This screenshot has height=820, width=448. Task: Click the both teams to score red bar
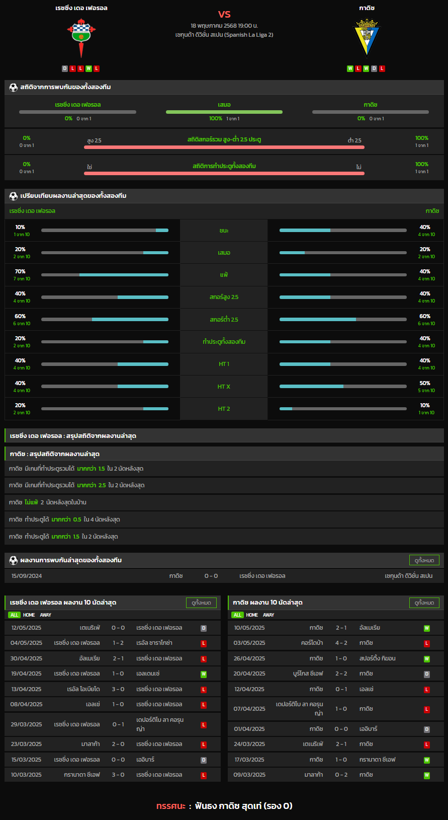tap(224, 173)
